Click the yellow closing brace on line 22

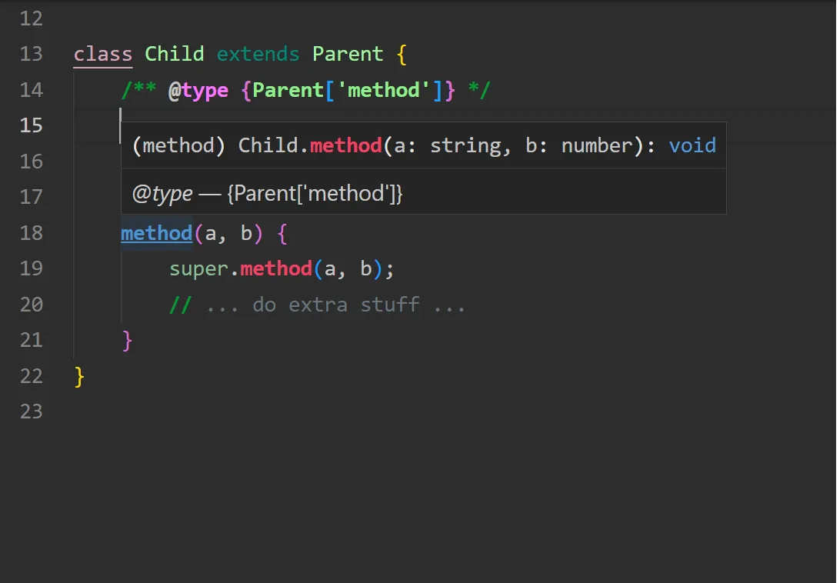tap(79, 376)
